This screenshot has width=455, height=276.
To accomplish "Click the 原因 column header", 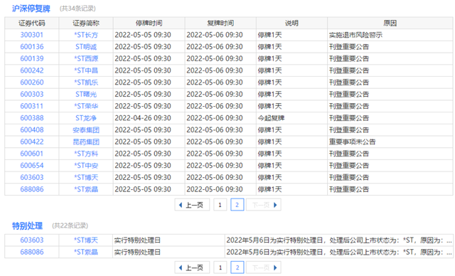I will (x=390, y=23).
